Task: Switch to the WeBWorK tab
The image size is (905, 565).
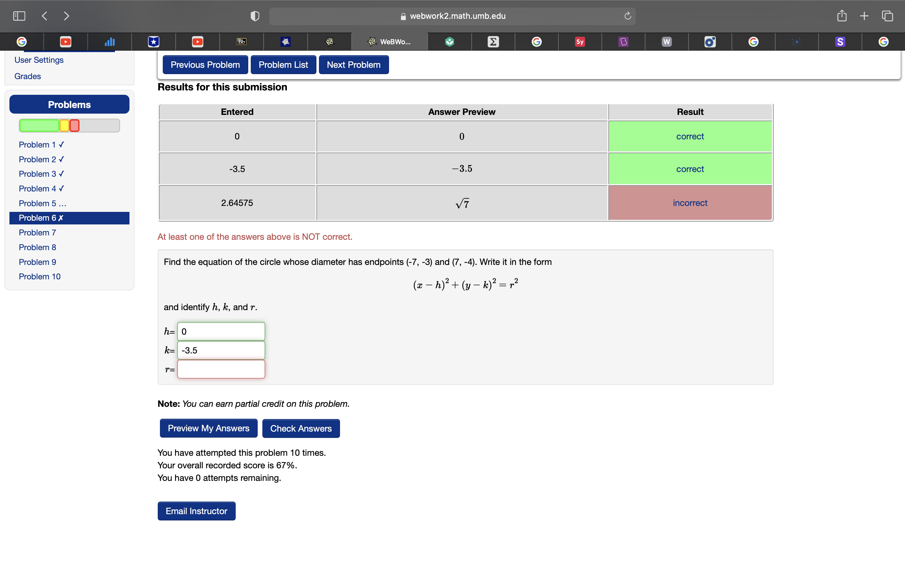Action: click(389, 42)
